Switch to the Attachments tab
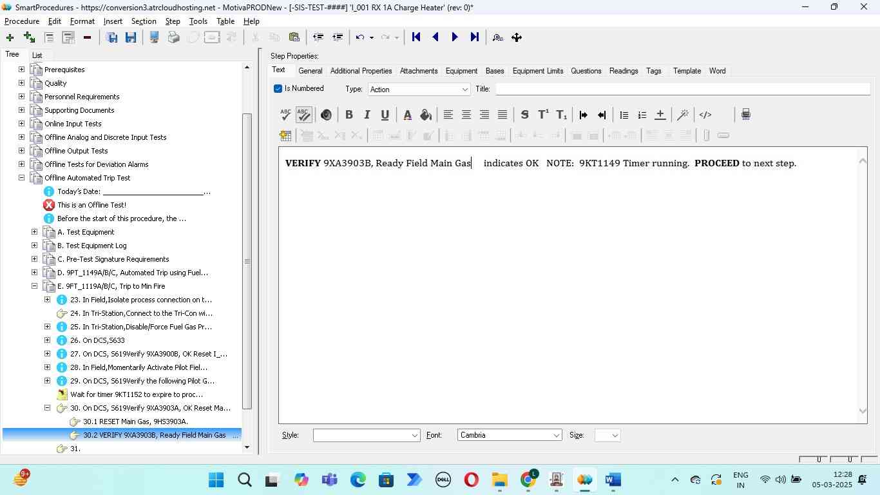The height and width of the screenshot is (495, 880). pos(419,71)
